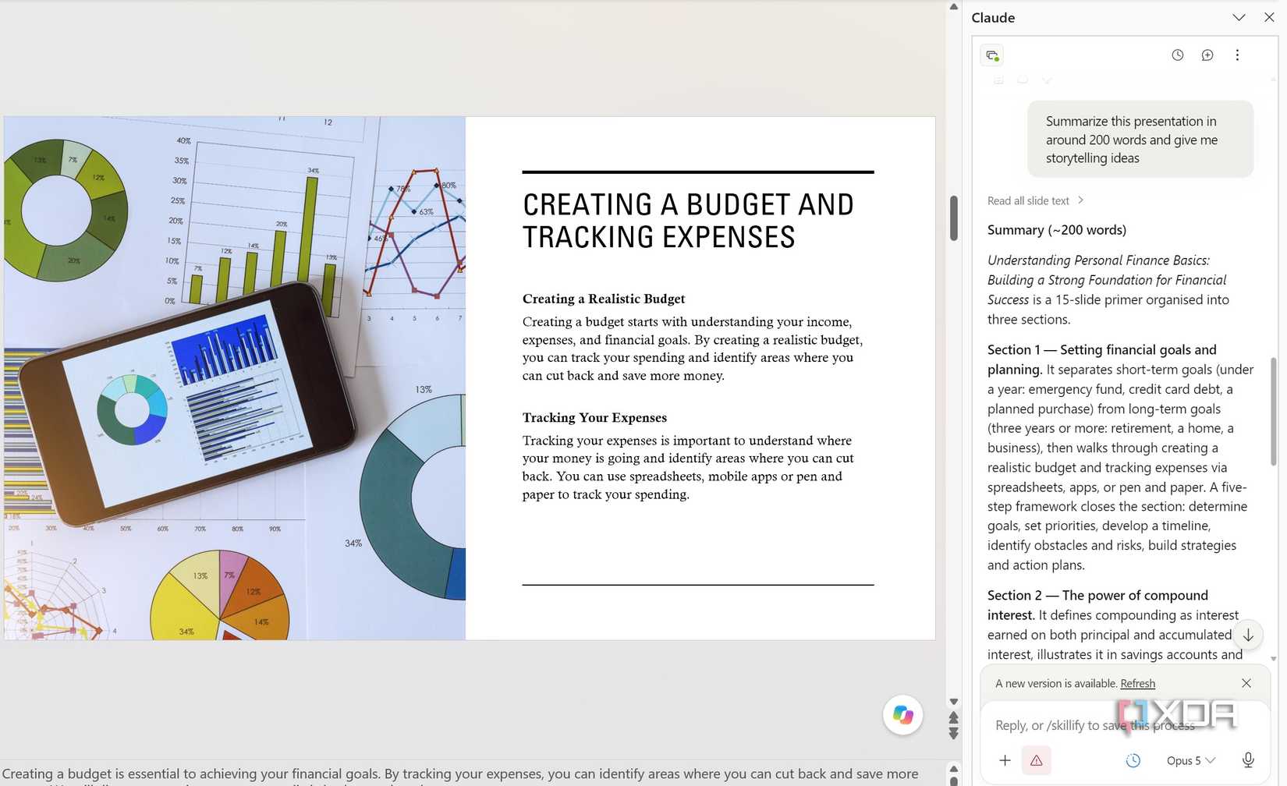Open the Copilot floating button

[x=903, y=715]
